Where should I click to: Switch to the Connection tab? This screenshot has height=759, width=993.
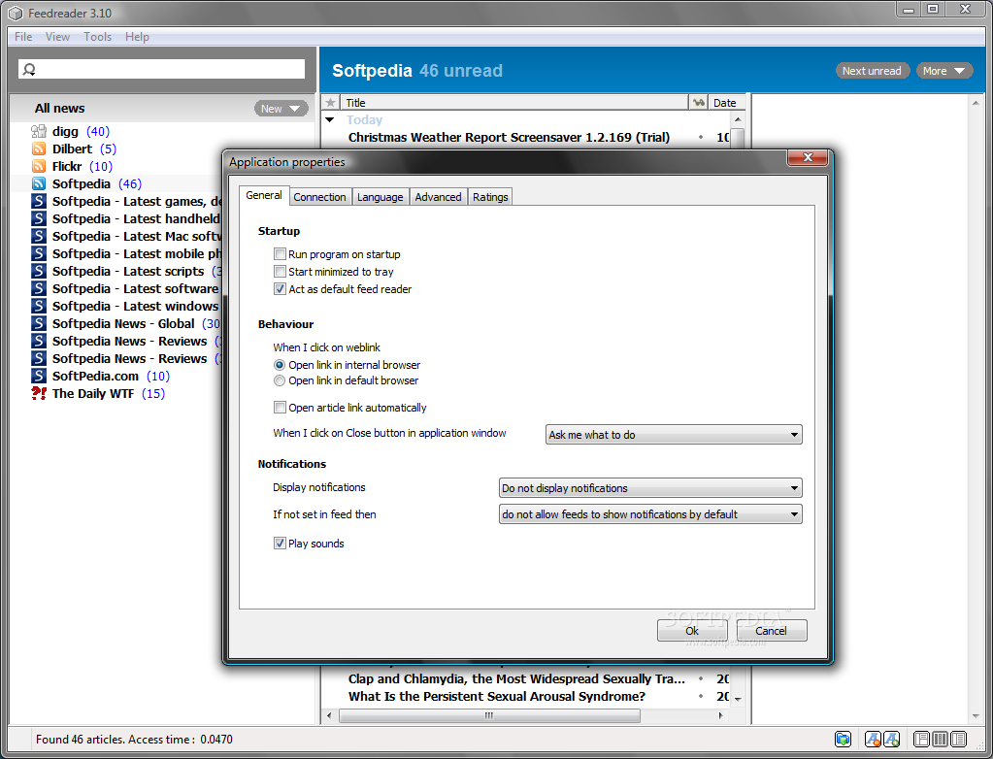[319, 197]
